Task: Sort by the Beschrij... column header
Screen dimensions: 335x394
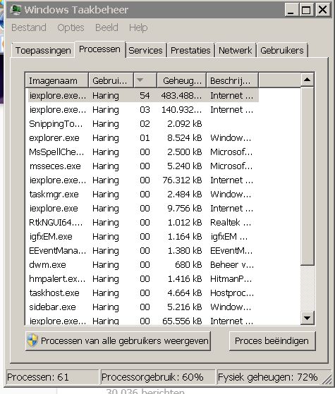Action: (232, 80)
